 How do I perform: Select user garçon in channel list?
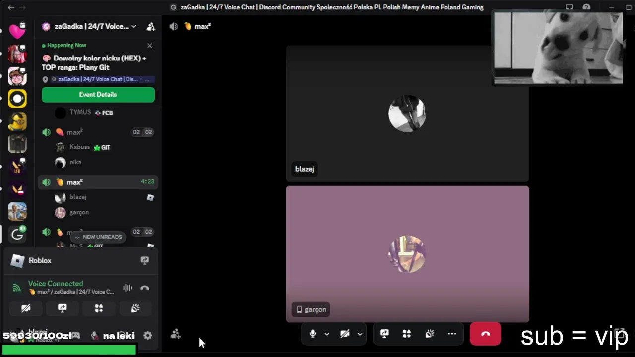[79, 212]
